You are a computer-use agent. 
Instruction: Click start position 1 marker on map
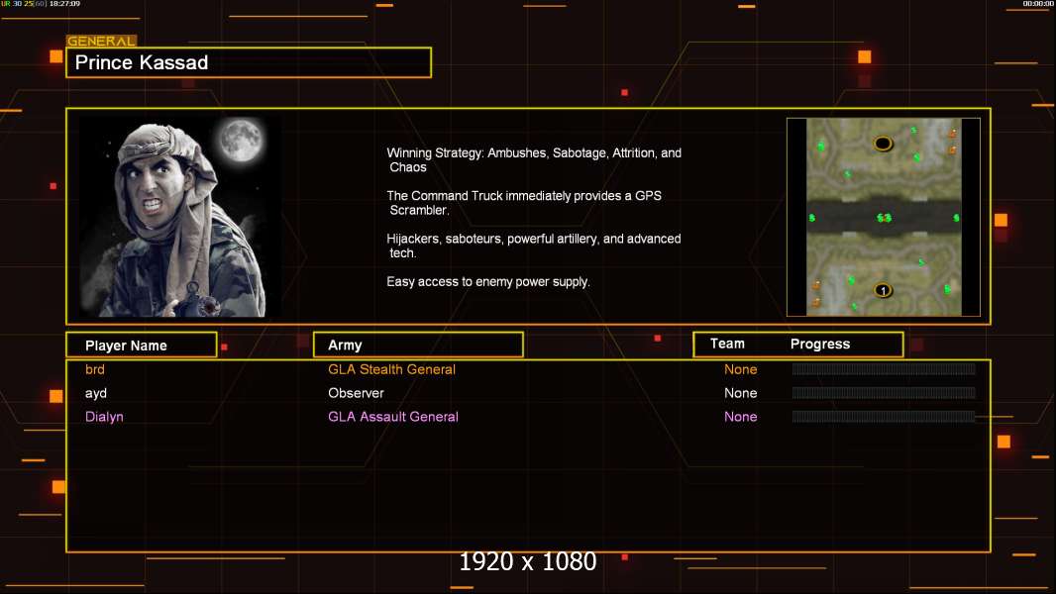pyautogui.click(x=883, y=291)
